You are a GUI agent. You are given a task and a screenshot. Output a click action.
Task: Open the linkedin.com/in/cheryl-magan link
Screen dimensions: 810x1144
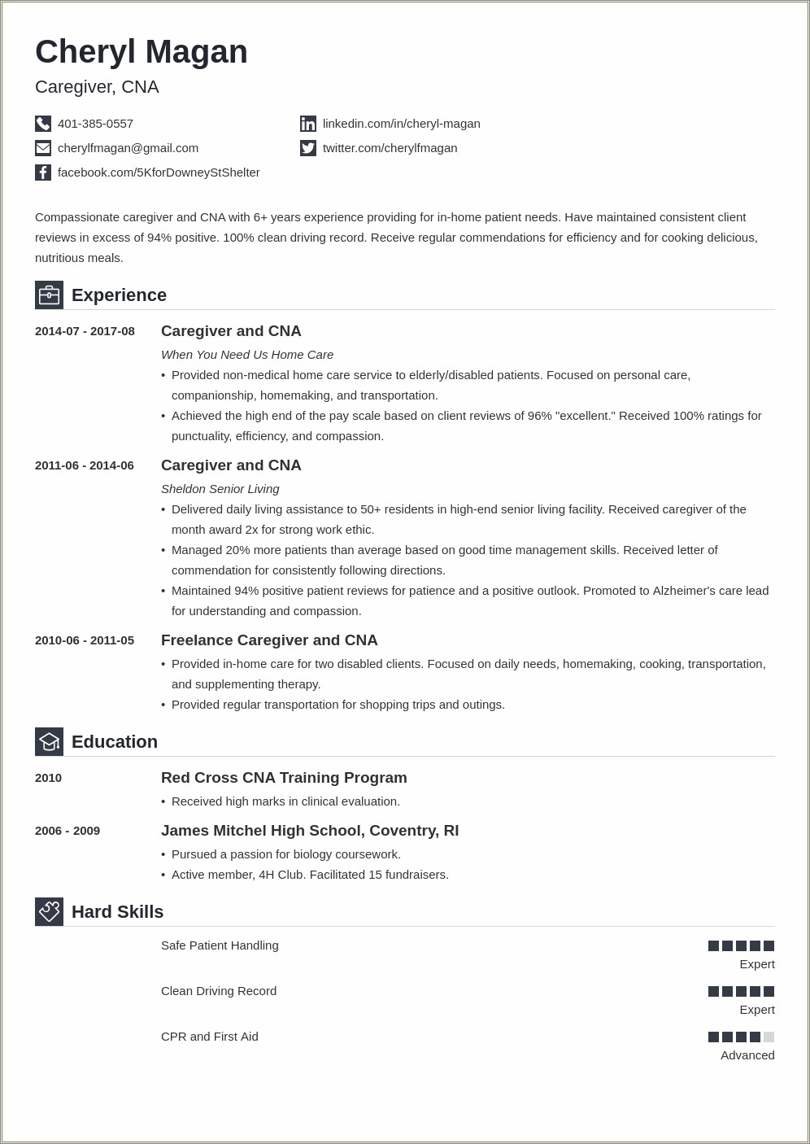(x=401, y=124)
